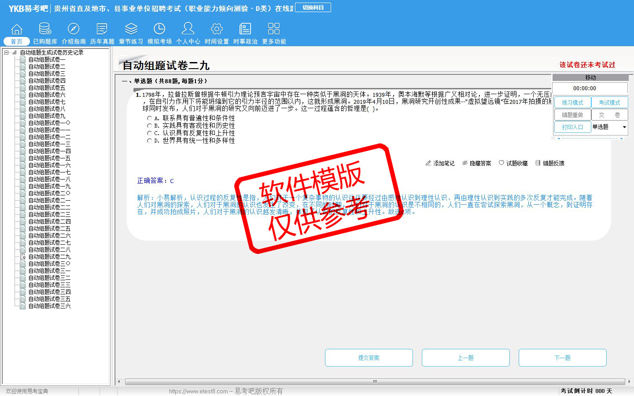Open 自动组题试卷三〇 in the tree
Image resolution: width=634 pixels, height=396 pixels.
tap(49, 264)
